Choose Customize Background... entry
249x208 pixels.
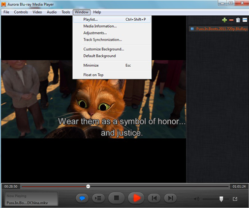(x=112, y=49)
